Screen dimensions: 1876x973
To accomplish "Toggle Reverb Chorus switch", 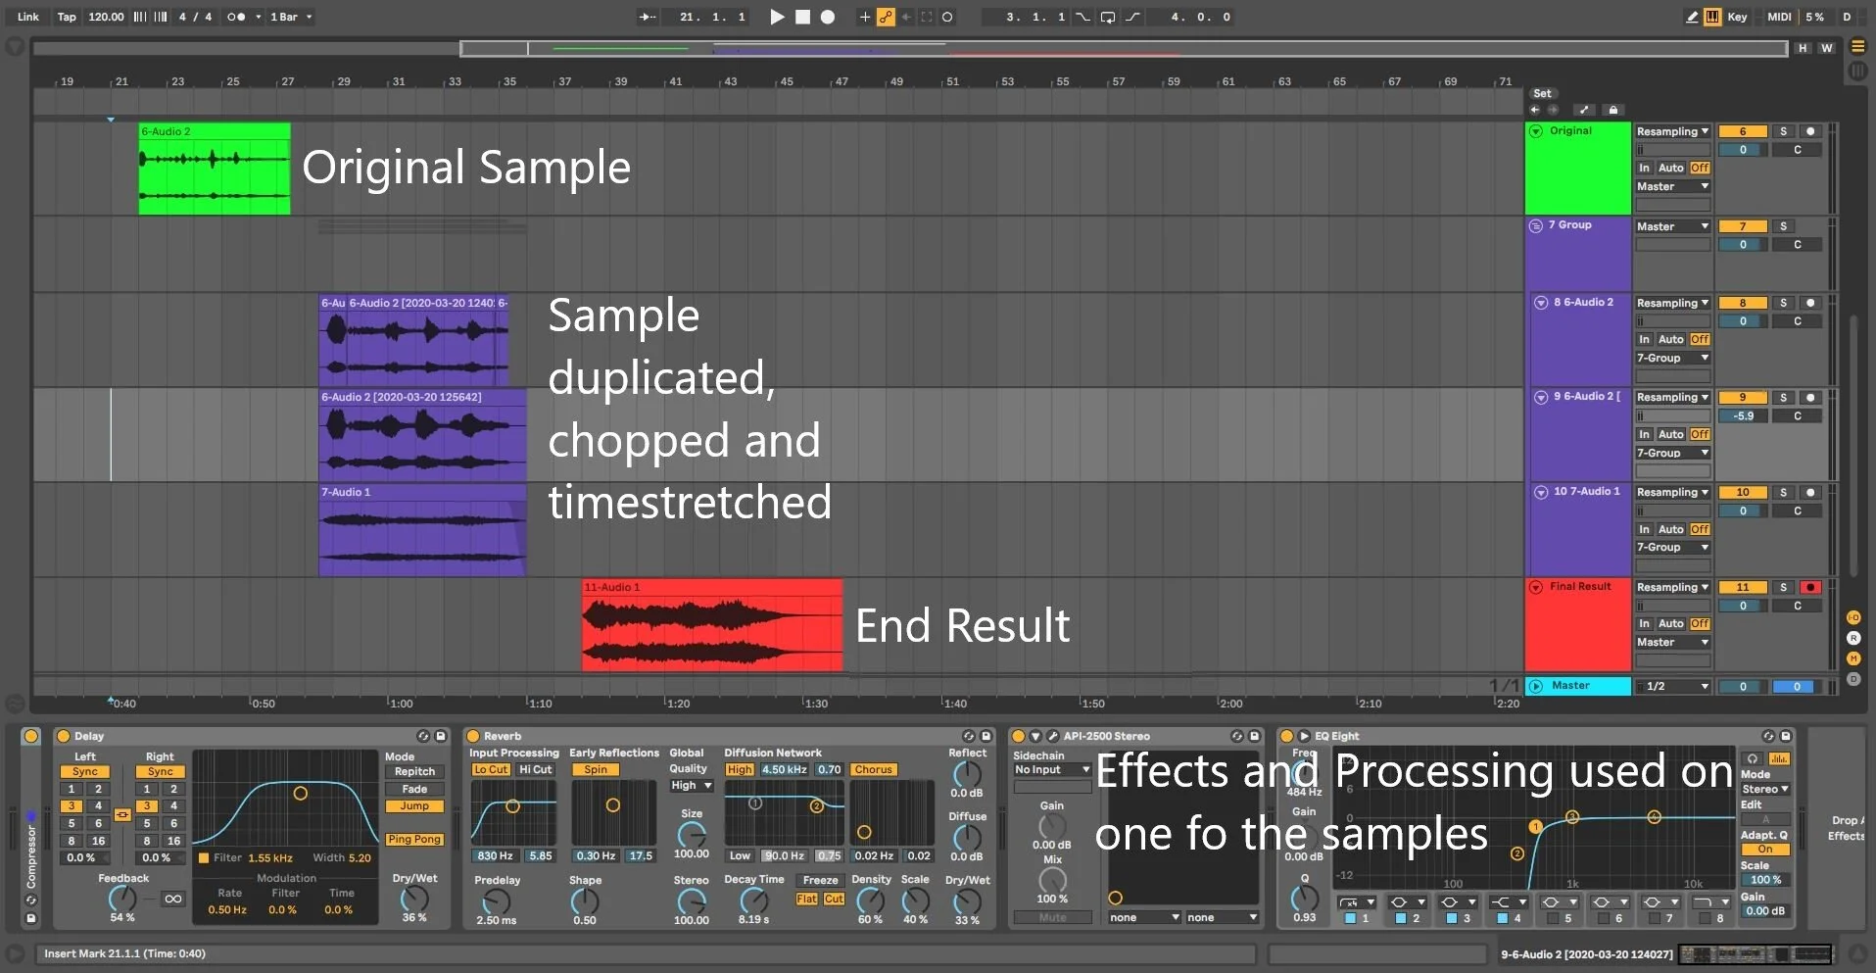I will tap(873, 770).
